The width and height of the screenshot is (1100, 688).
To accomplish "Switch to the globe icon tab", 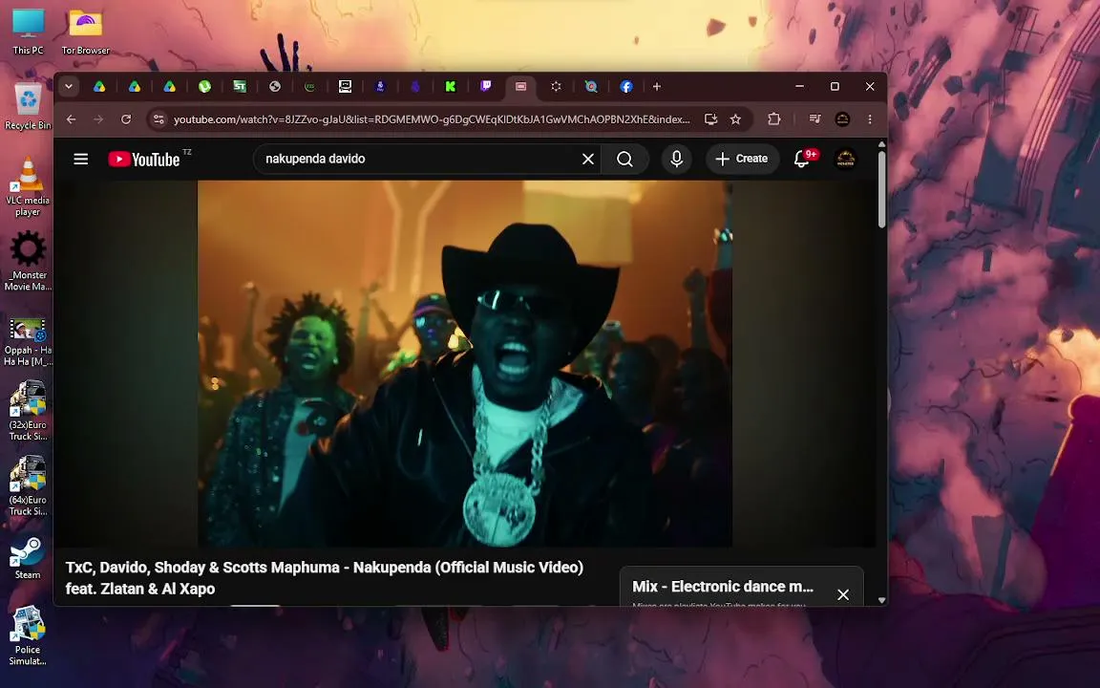I will pos(275,86).
